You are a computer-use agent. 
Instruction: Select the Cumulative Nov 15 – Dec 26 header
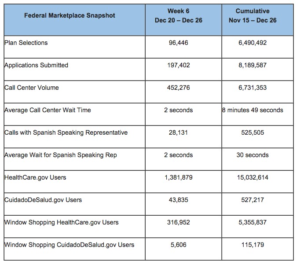252,15
